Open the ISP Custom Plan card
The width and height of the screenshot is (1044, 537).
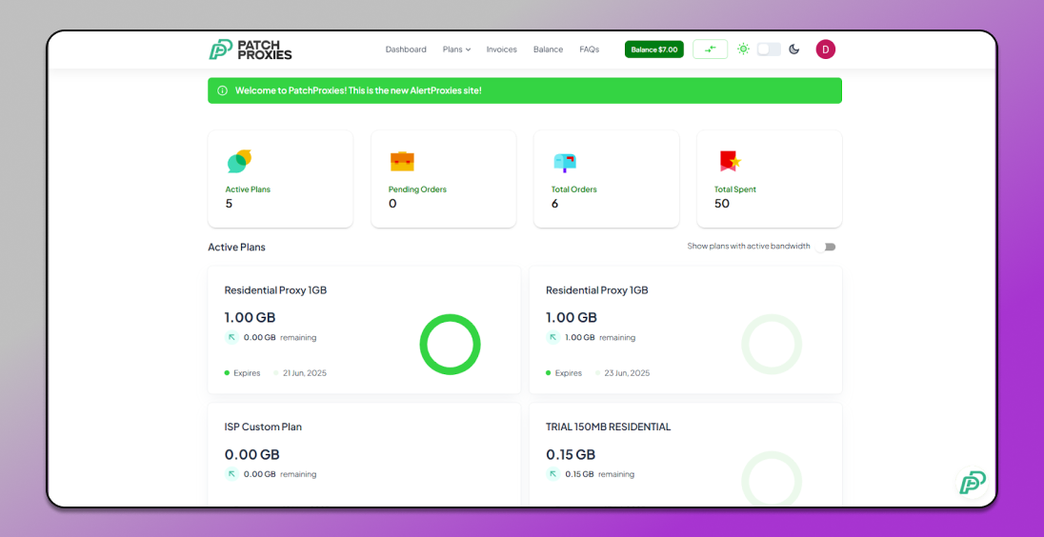(364, 454)
